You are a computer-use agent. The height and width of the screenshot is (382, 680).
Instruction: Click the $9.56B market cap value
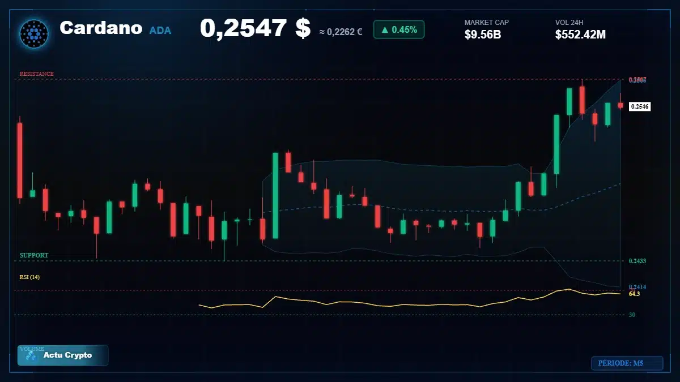tap(483, 35)
